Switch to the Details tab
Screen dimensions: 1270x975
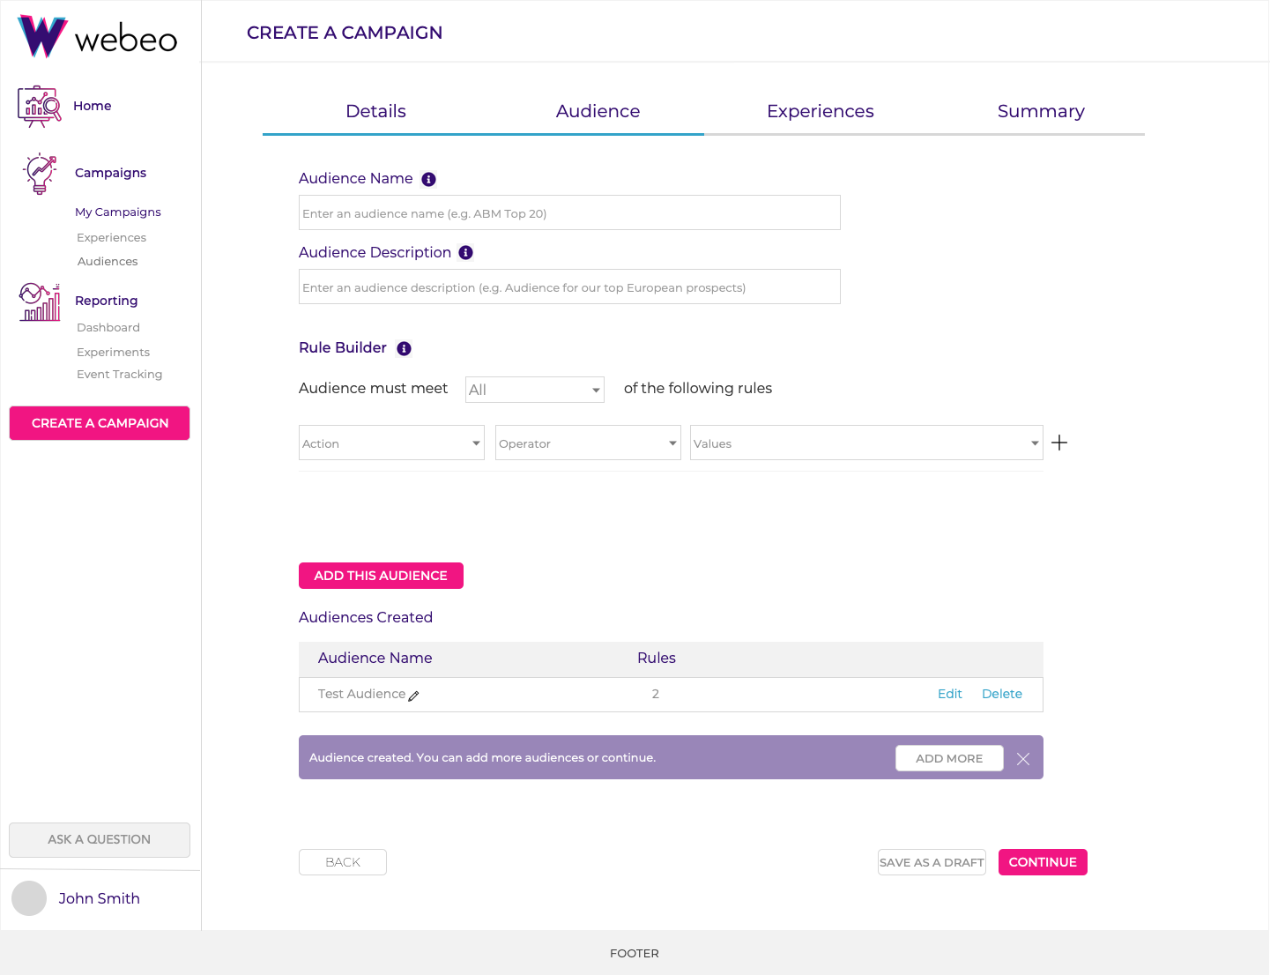click(x=376, y=111)
